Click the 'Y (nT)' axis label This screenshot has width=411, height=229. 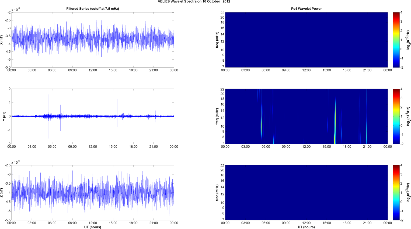[x=4, y=116]
